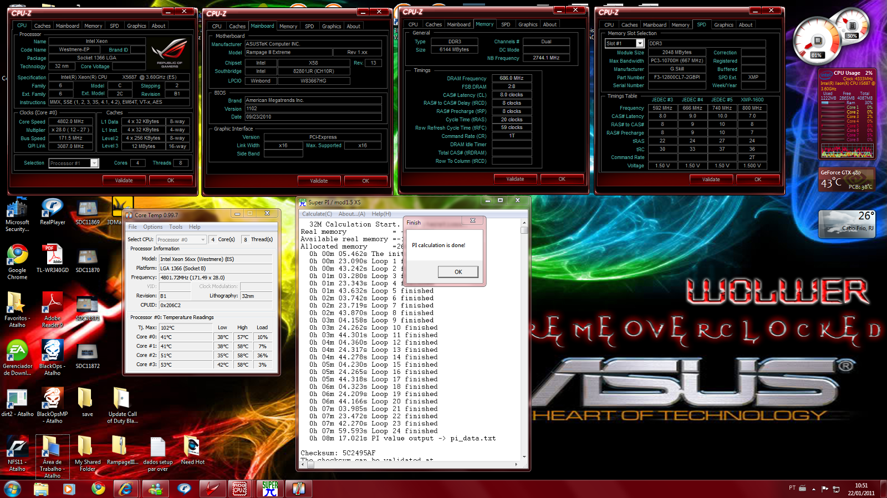Select the Gerenciador de Downl... EA icon

(x=17, y=358)
